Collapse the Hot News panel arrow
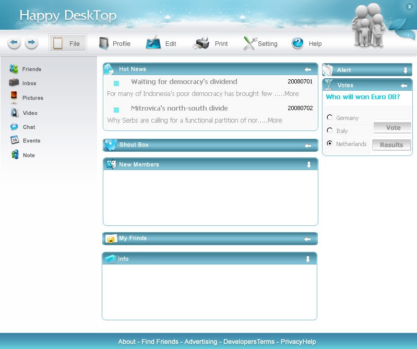Screen dimensions: 417x349 (308, 69)
